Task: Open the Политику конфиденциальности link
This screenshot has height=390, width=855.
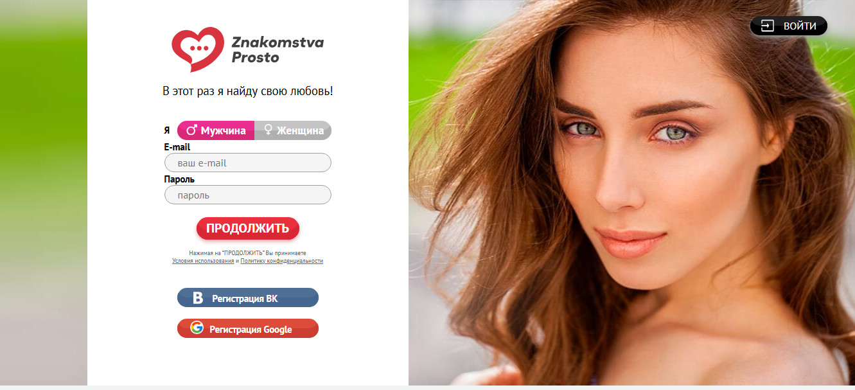Action: 281,261
